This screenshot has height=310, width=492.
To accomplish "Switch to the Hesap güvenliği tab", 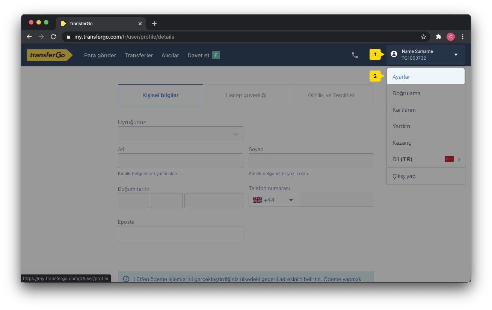I will click(x=246, y=95).
